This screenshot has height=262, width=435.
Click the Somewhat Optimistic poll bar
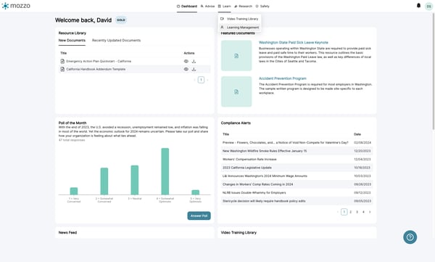point(165,171)
